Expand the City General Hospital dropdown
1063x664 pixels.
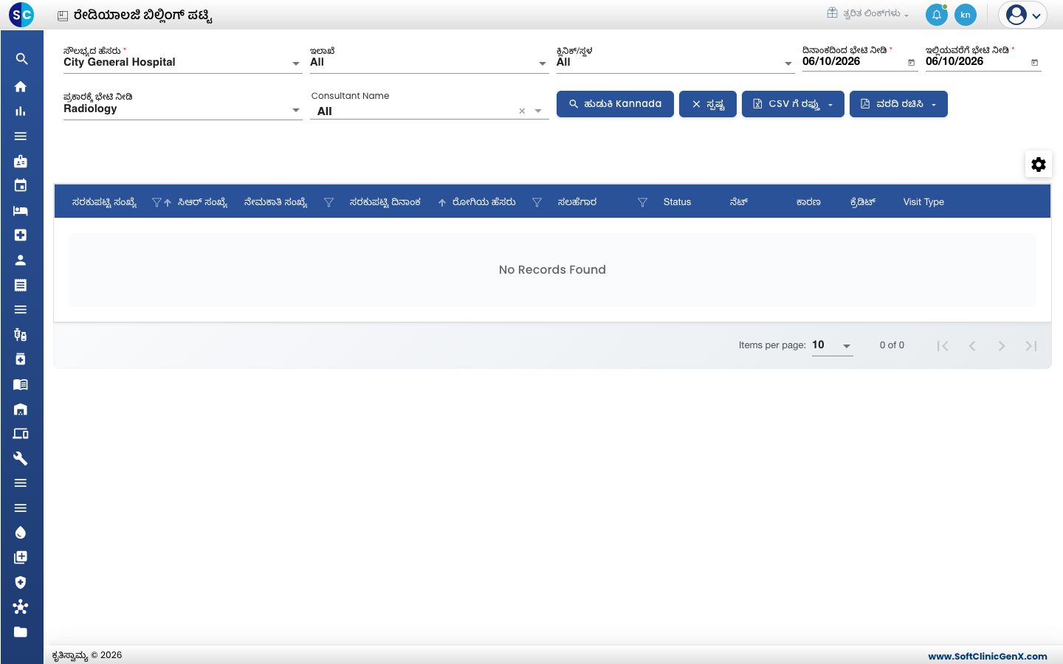pyautogui.click(x=183, y=62)
